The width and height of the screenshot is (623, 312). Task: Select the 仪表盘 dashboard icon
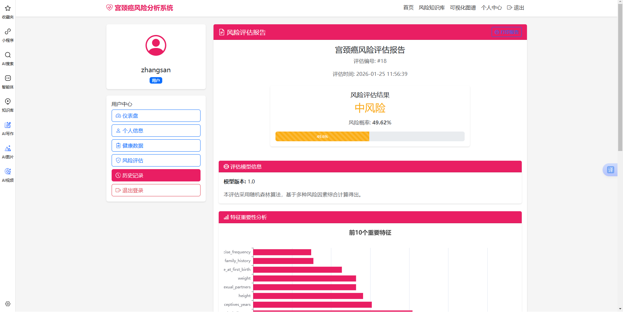tap(118, 116)
